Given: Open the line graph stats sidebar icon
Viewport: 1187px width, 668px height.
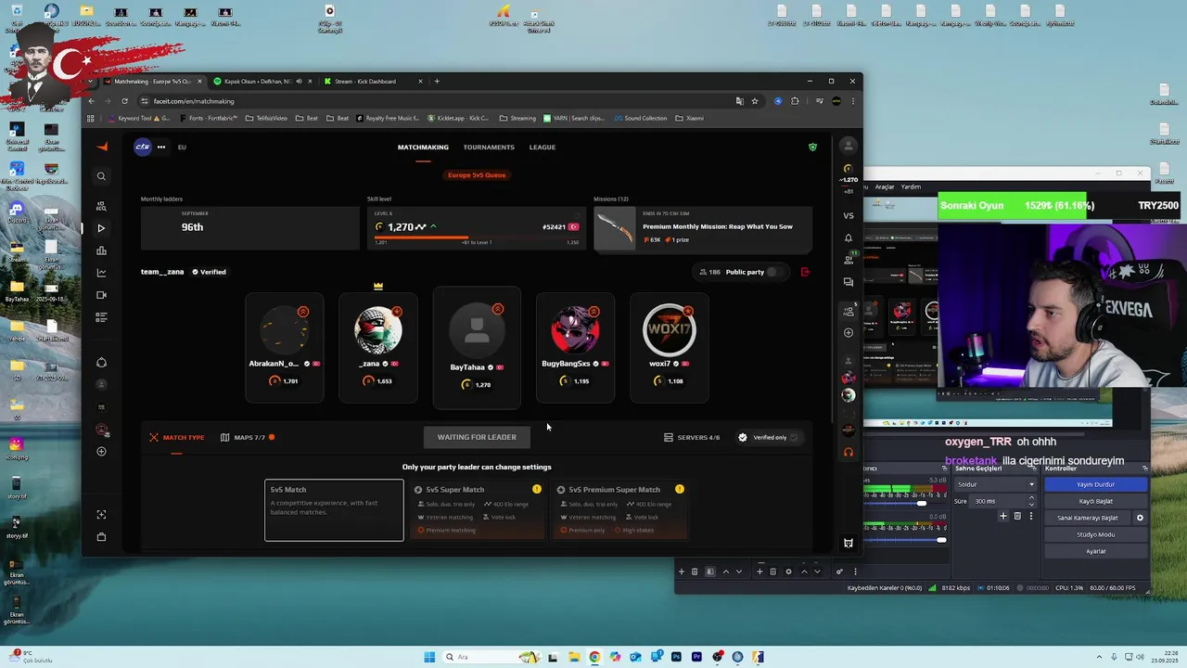Looking at the screenshot, I should [101, 273].
